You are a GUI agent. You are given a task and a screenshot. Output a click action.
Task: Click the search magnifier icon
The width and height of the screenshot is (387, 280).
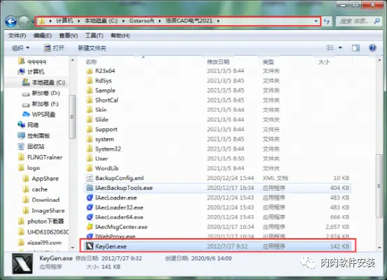tap(377, 21)
